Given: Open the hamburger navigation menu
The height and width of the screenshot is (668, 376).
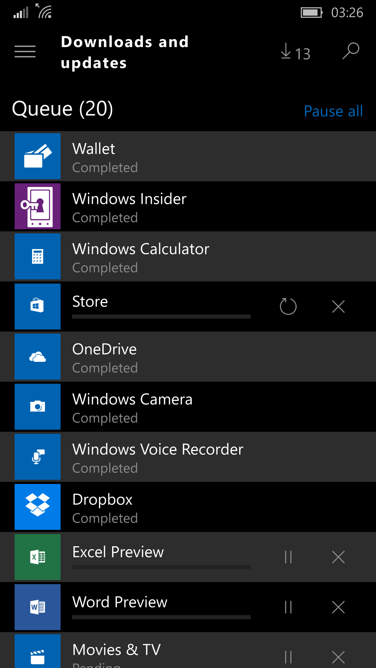Looking at the screenshot, I should [x=25, y=51].
